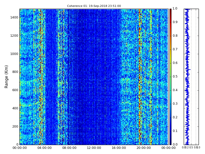Click the high-coherence red band near 20:00:00
This screenshot has height=154, width=205.
pos(140,77)
